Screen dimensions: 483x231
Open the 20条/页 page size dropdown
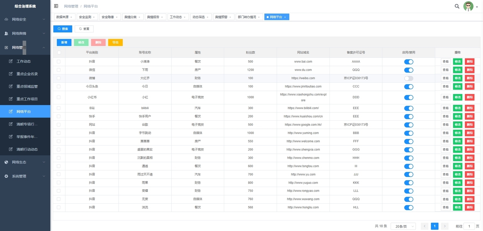(403, 226)
